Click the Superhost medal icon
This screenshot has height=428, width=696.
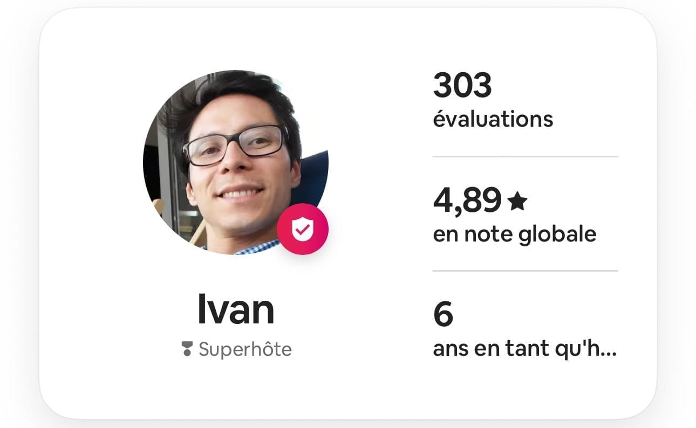187,349
